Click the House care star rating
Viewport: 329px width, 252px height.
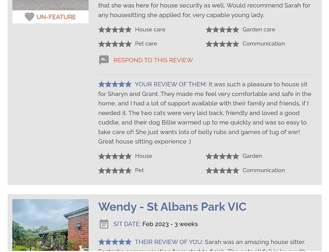click(x=115, y=30)
